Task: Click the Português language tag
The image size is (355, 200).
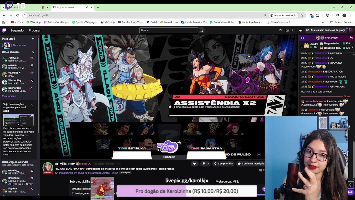Action: point(125,173)
